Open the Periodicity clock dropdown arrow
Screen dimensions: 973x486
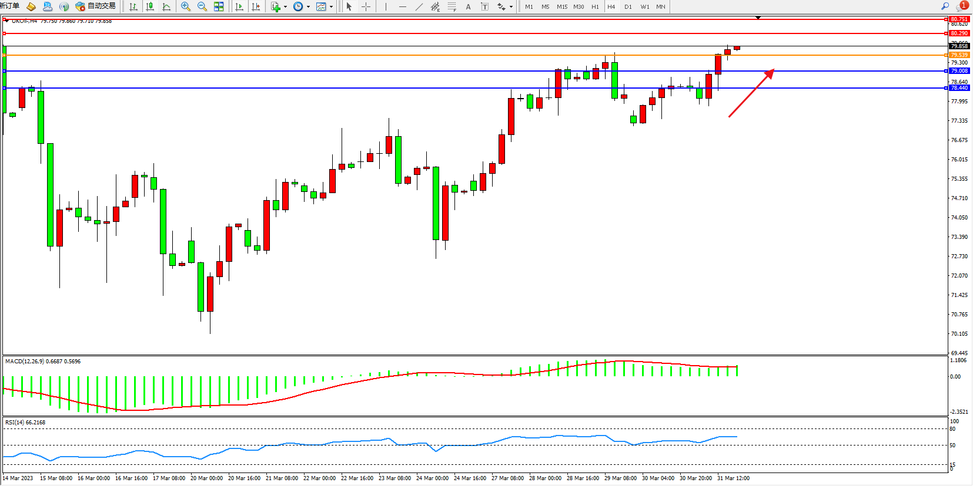point(309,7)
